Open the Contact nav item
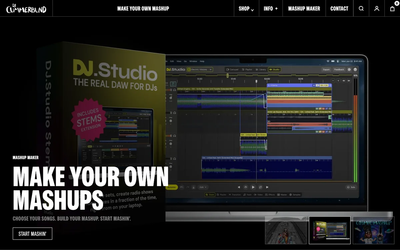 [339, 9]
